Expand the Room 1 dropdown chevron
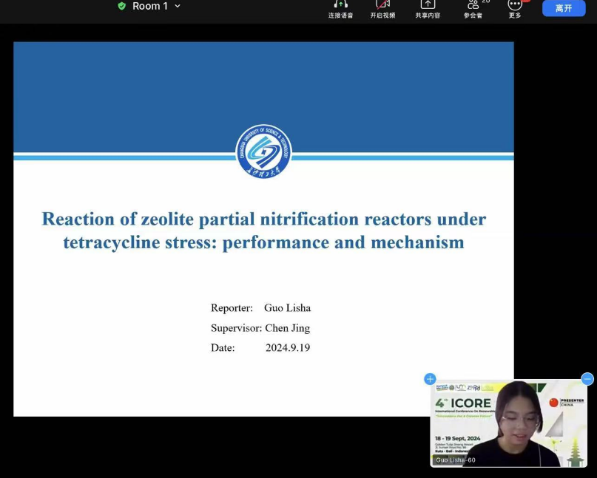 tap(178, 6)
